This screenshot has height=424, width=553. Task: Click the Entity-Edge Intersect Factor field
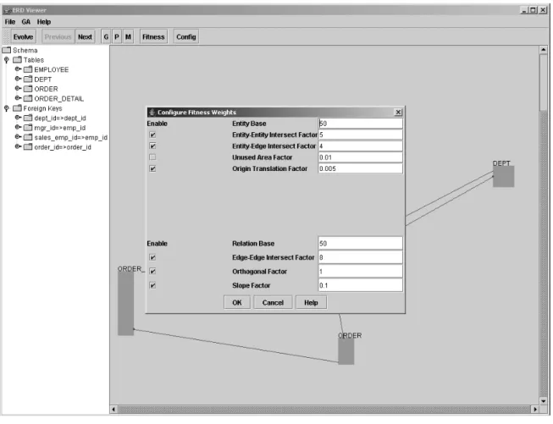[x=360, y=146]
